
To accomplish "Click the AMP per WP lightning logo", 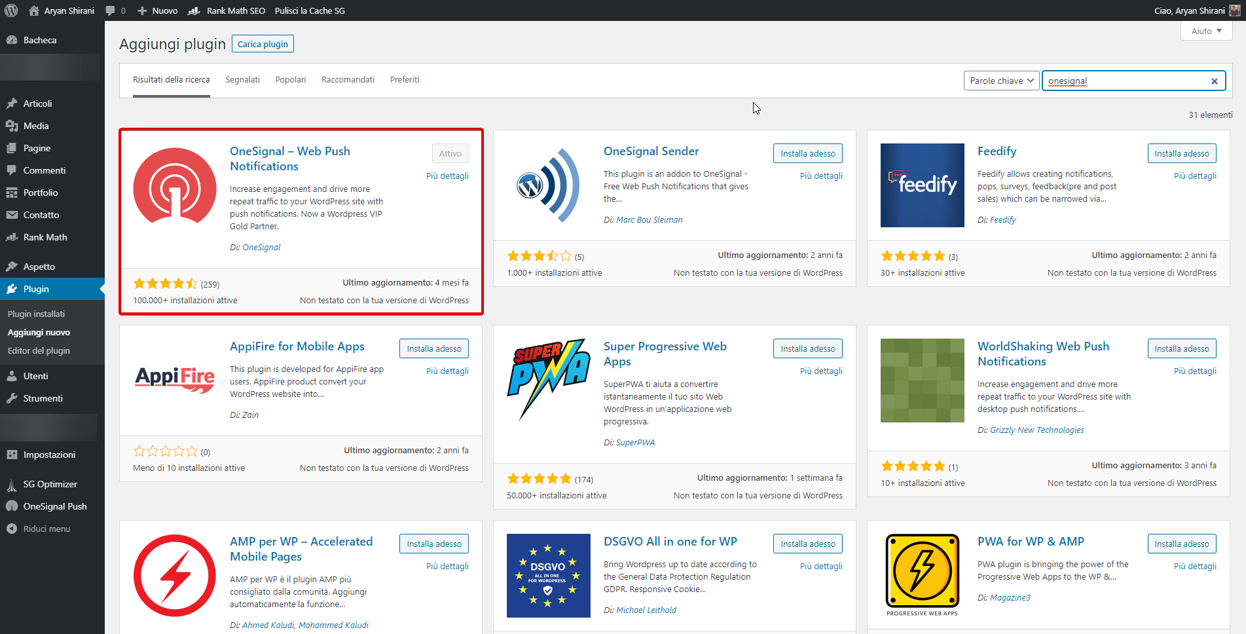I will coord(175,576).
